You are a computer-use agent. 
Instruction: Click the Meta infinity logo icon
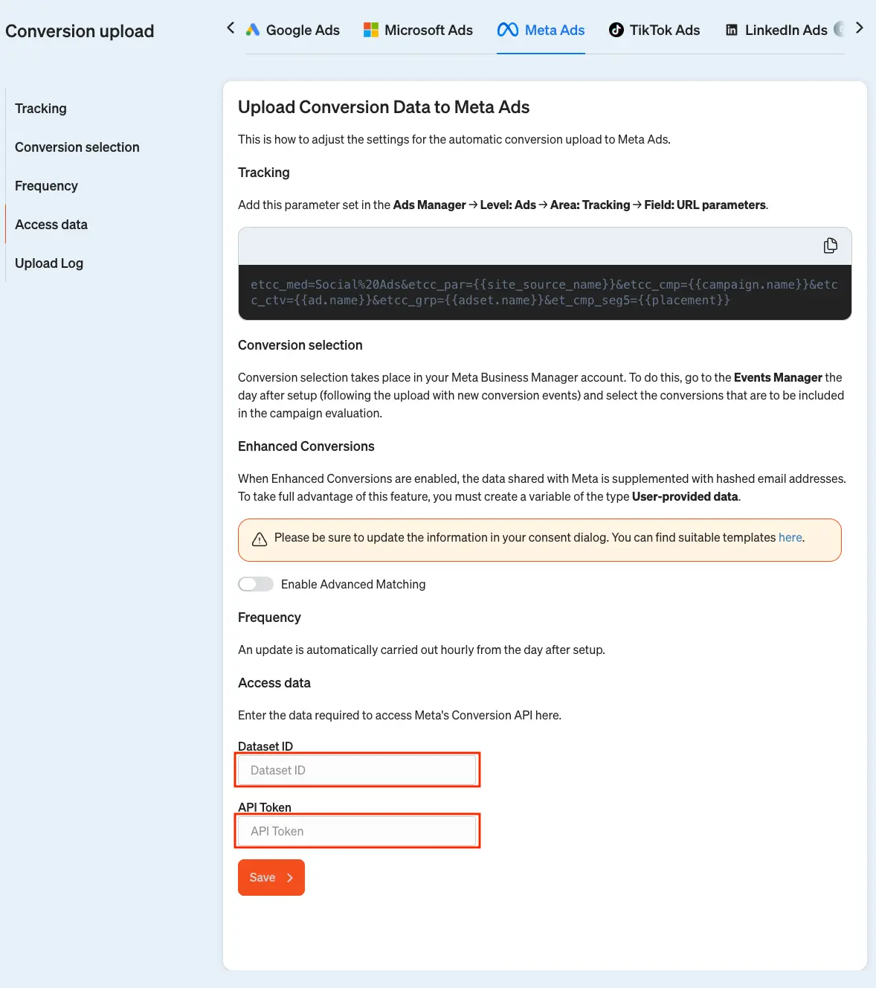pos(508,30)
